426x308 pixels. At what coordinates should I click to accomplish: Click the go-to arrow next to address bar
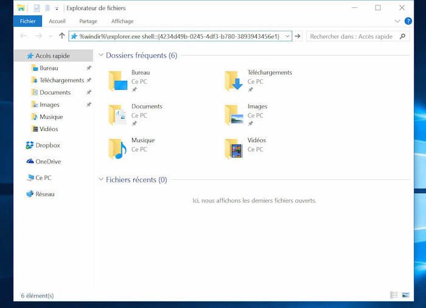pos(298,36)
